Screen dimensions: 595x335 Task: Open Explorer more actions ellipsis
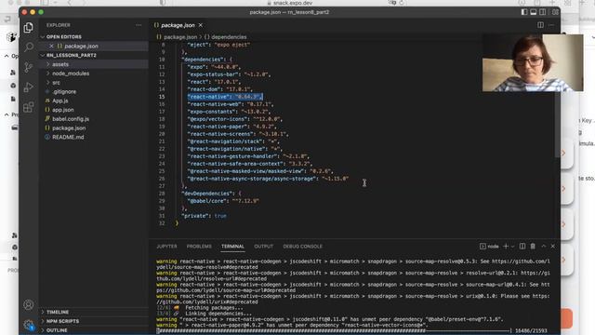139,25
